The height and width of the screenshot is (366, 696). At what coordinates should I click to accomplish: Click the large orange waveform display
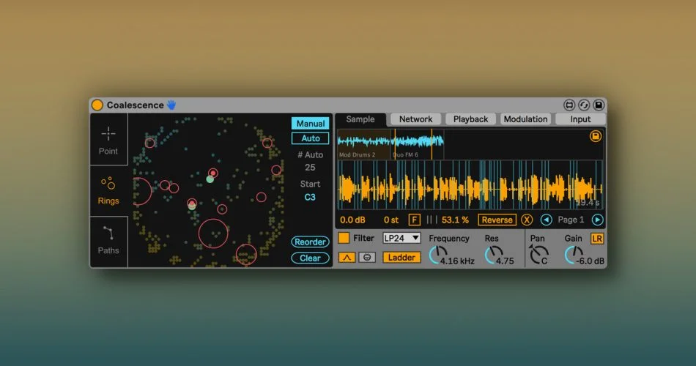click(470, 185)
